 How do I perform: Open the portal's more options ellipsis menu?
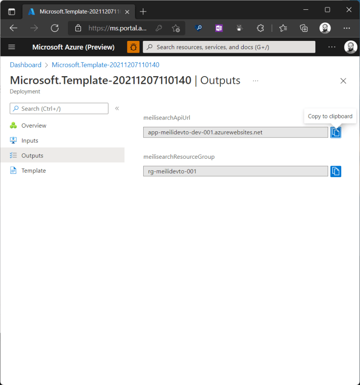pos(332,47)
